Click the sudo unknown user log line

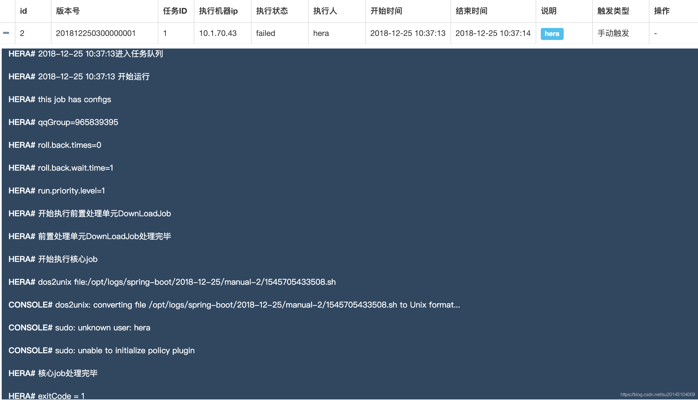pos(79,328)
